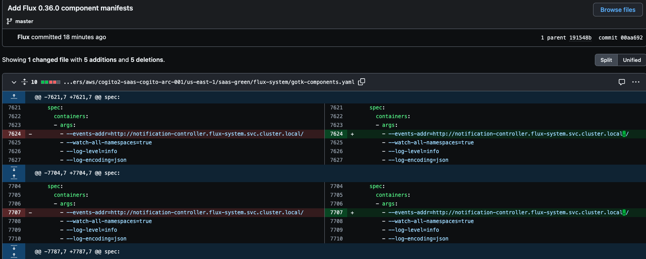Image resolution: width=646 pixels, height=259 pixels.
Task: Click the diffstat colored blocks
Action: click(50, 82)
